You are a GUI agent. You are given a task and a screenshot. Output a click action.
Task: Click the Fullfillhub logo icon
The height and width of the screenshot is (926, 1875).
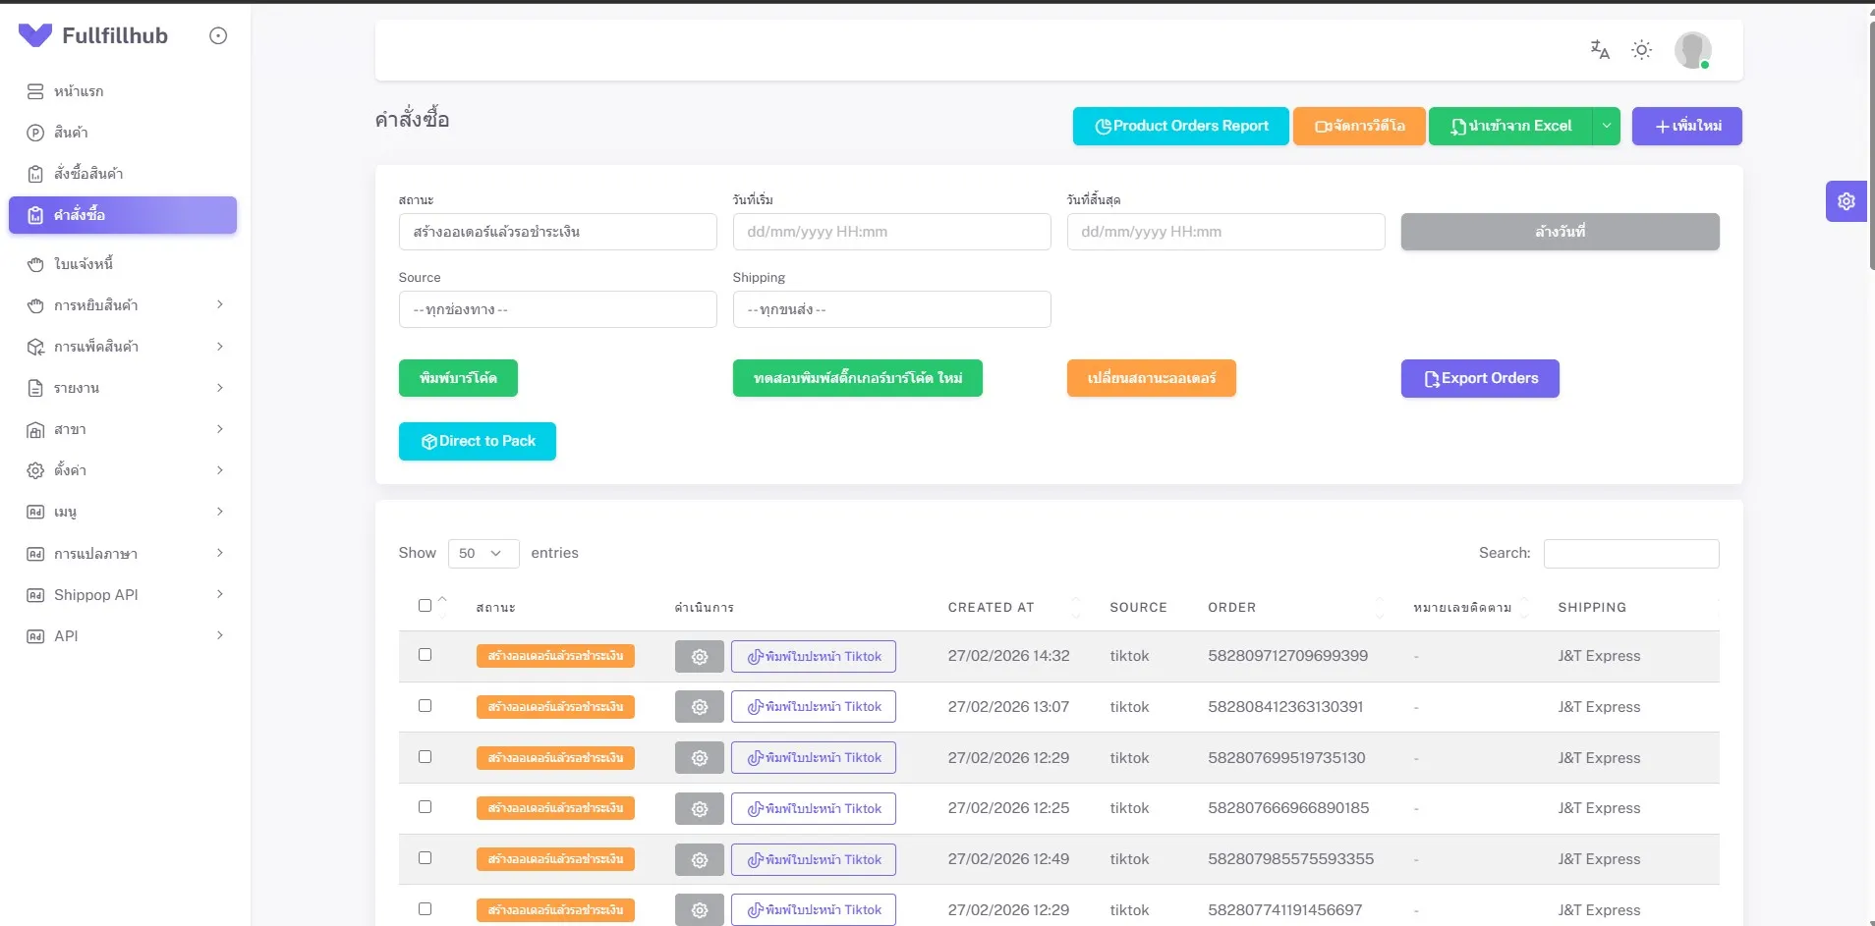pyautogui.click(x=35, y=36)
